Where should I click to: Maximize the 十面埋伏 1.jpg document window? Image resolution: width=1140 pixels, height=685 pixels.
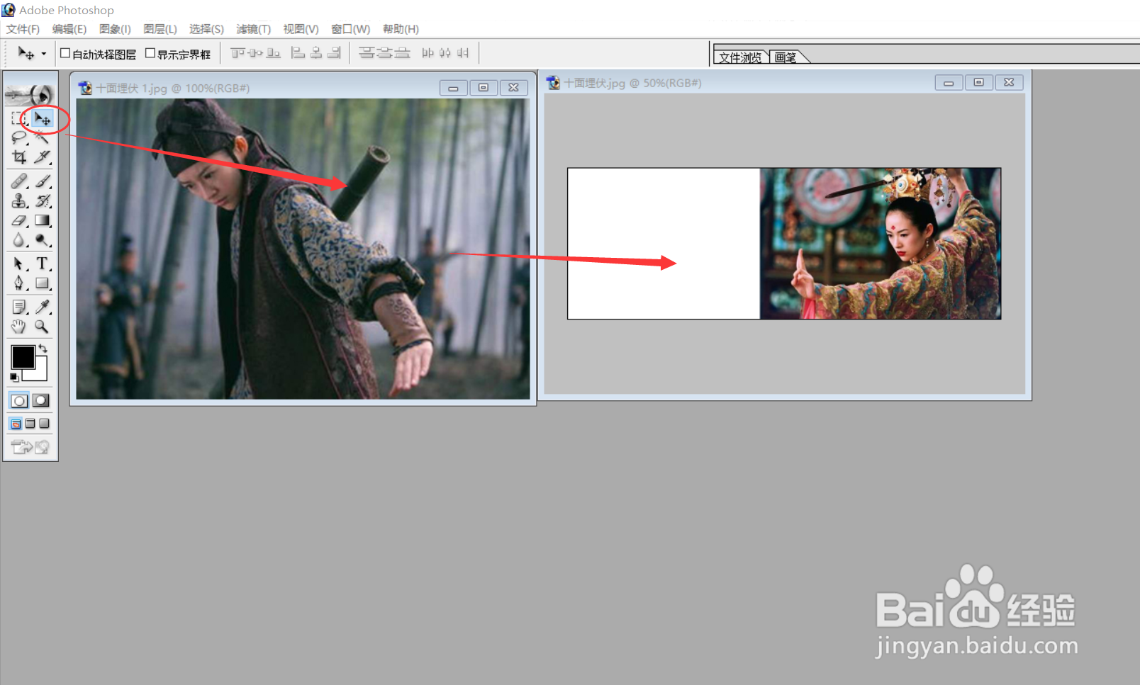(484, 88)
